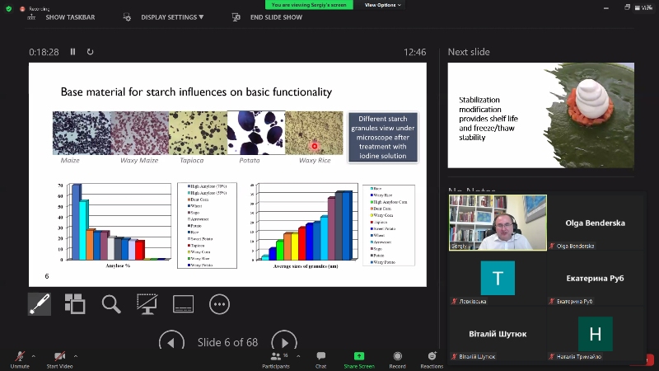
Task: Expand the arrow next to Participants
Action: pyautogui.click(x=298, y=356)
